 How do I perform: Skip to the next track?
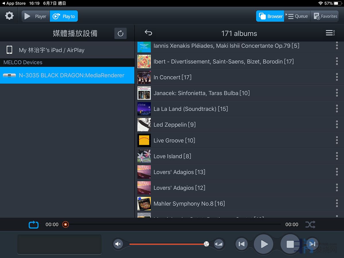pyautogui.click(x=312, y=244)
